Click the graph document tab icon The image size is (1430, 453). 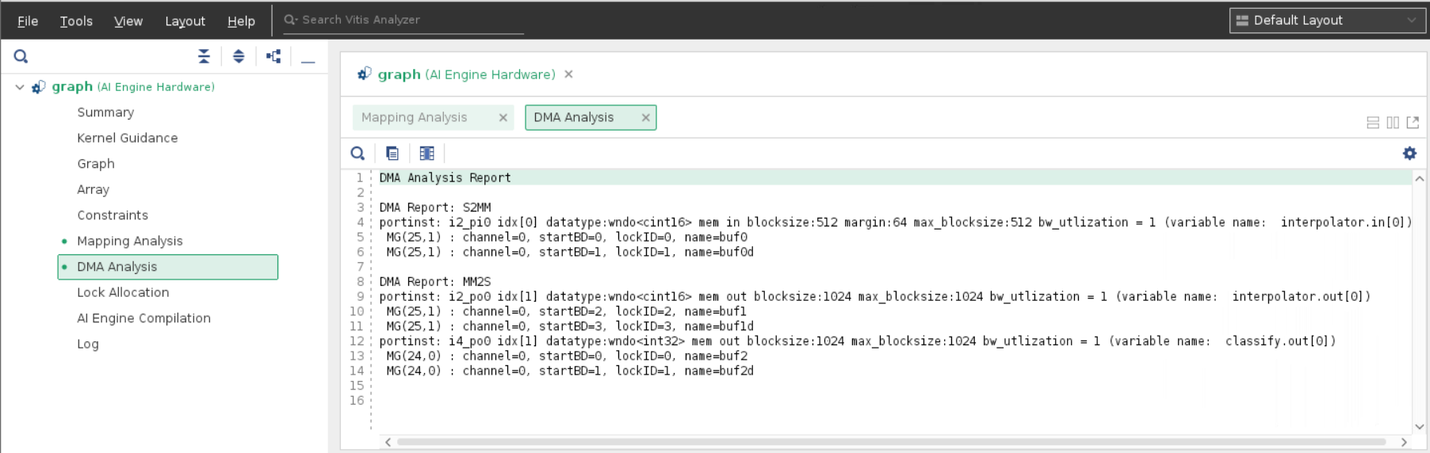[365, 74]
